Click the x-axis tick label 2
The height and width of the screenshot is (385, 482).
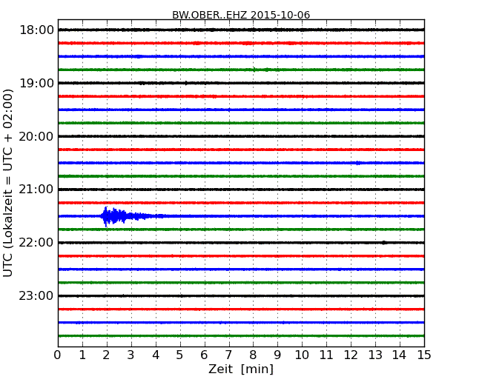click(106, 355)
